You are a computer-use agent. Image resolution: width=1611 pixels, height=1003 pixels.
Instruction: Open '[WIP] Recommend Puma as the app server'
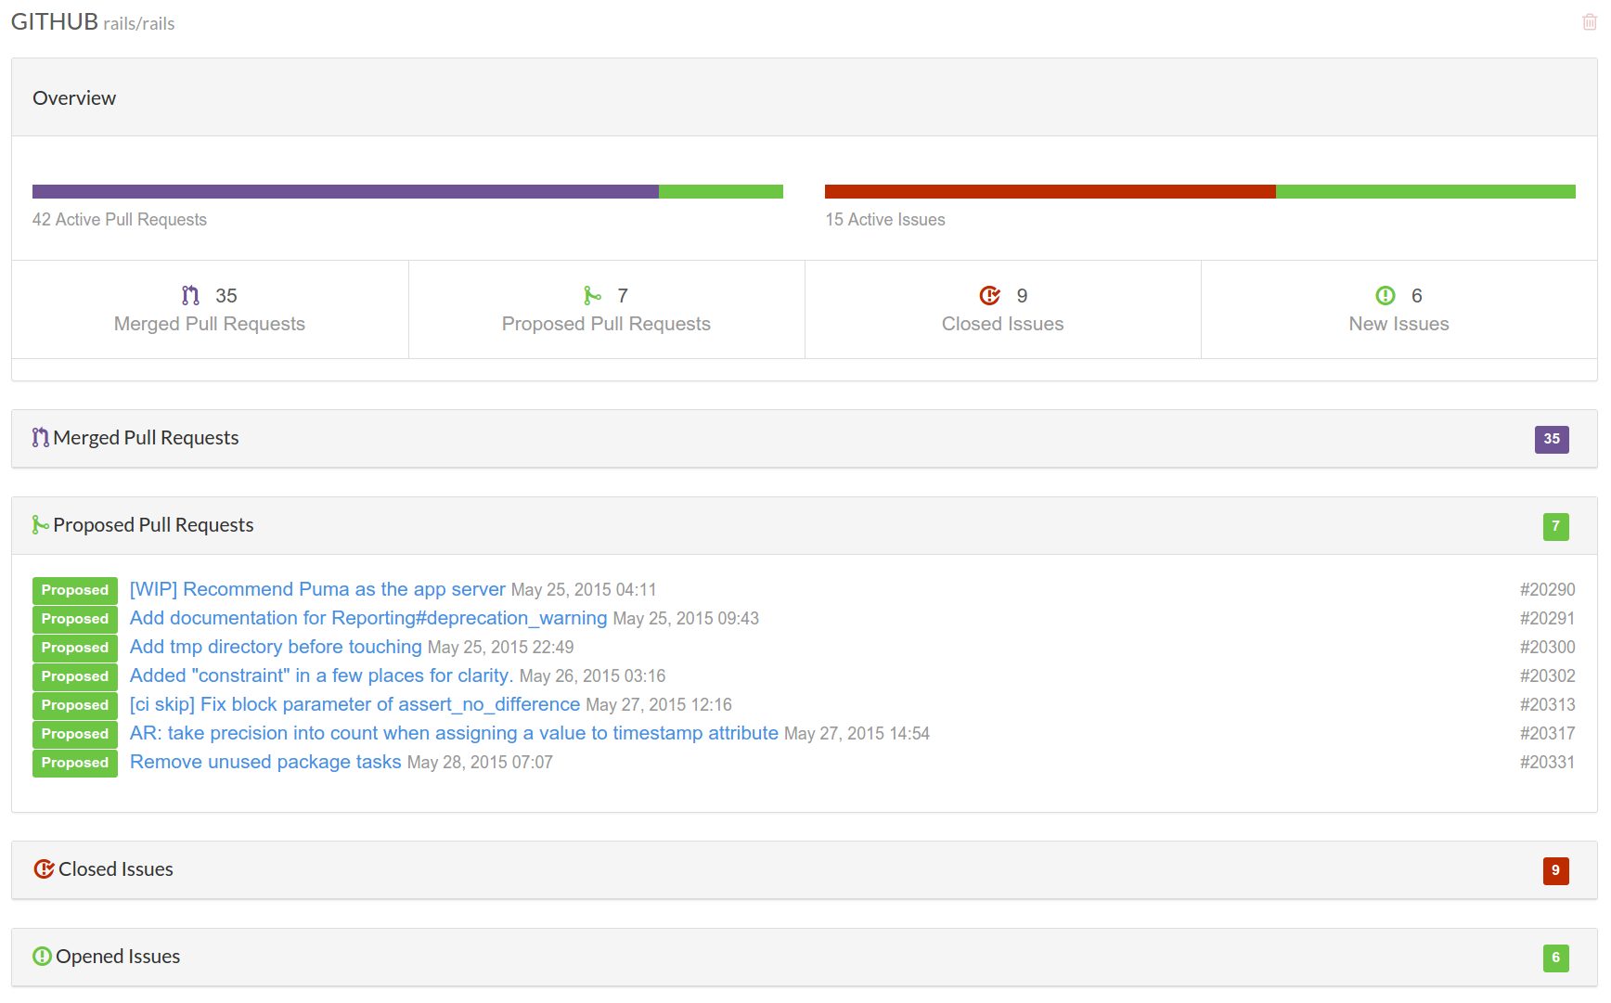[x=317, y=589]
